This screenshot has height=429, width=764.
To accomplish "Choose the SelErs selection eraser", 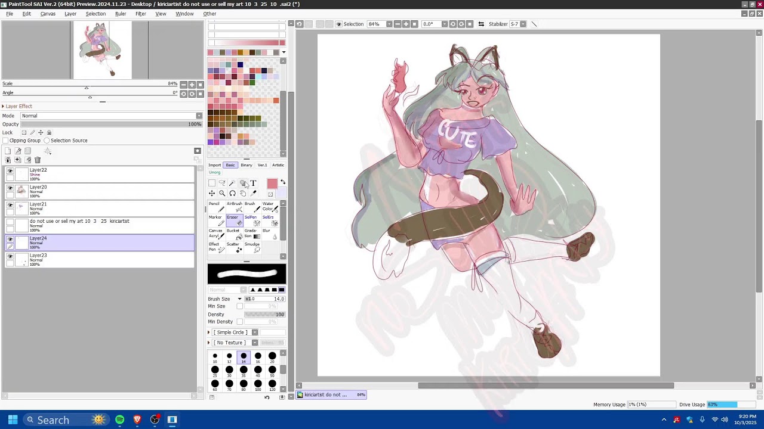I will pyautogui.click(x=270, y=220).
